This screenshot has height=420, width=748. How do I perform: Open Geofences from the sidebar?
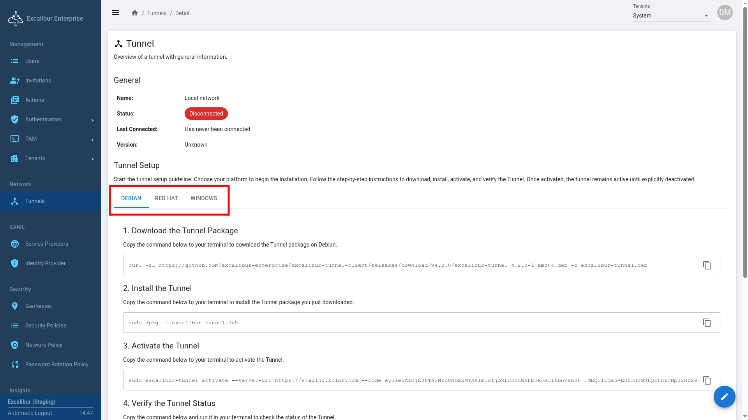coord(38,306)
